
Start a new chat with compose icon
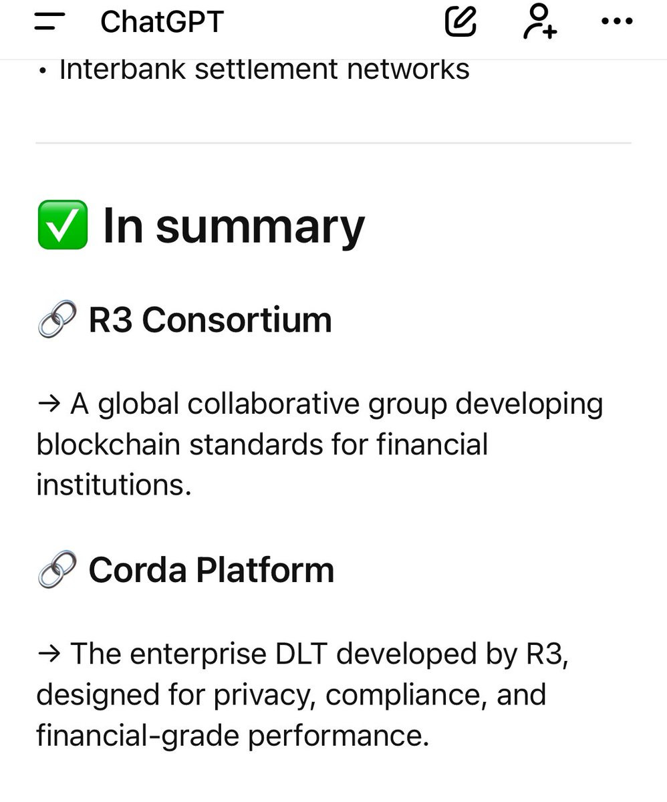460,21
